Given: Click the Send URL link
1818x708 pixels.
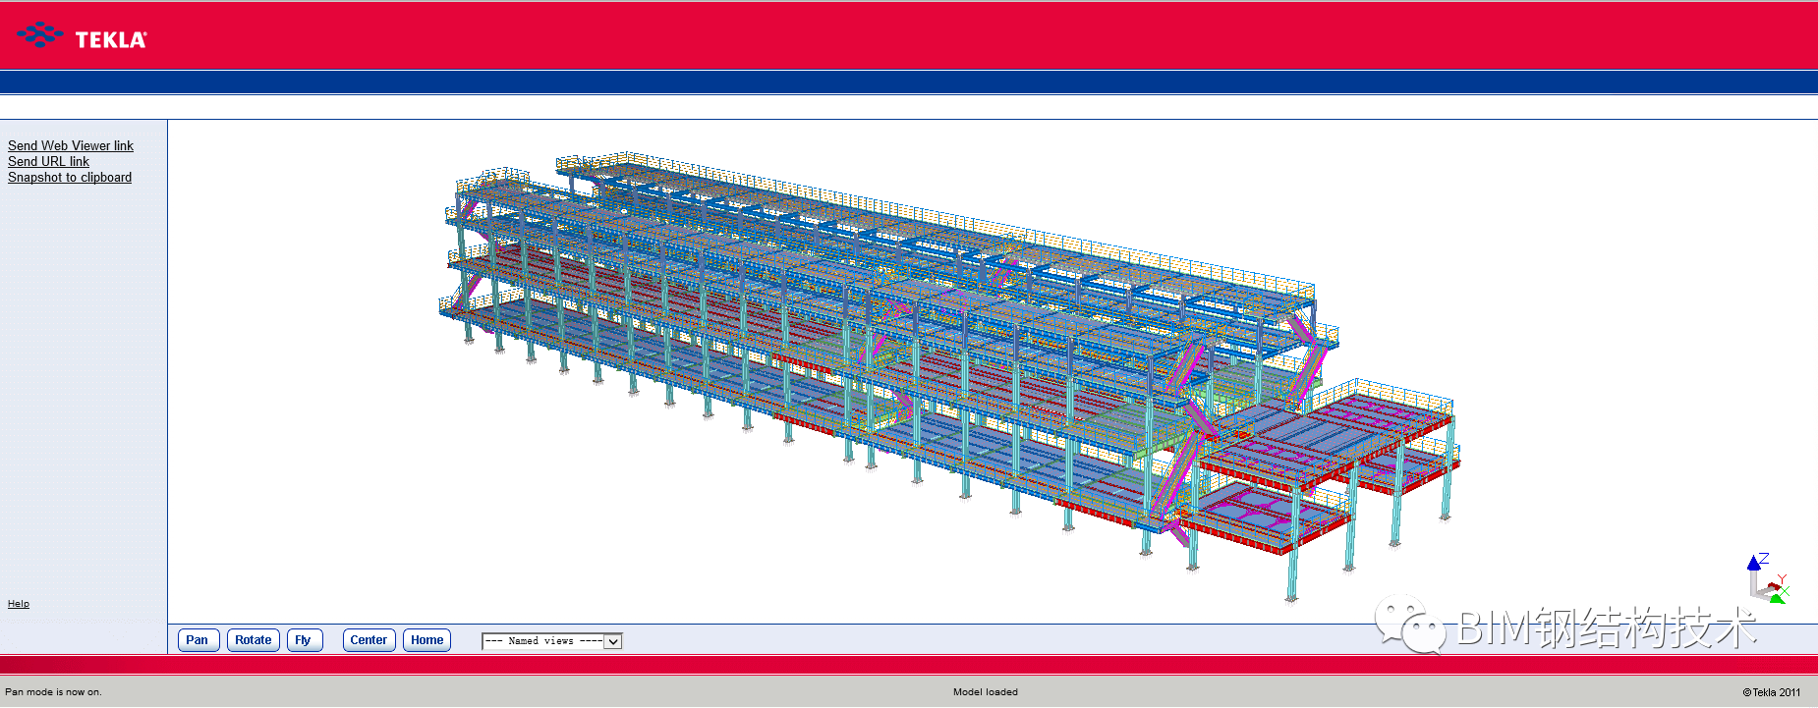Looking at the screenshot, I should 48,161.
